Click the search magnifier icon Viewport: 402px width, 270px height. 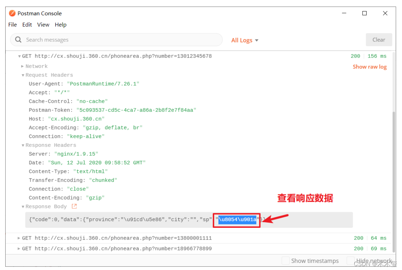pyautogui.click(x=18, y=40)
